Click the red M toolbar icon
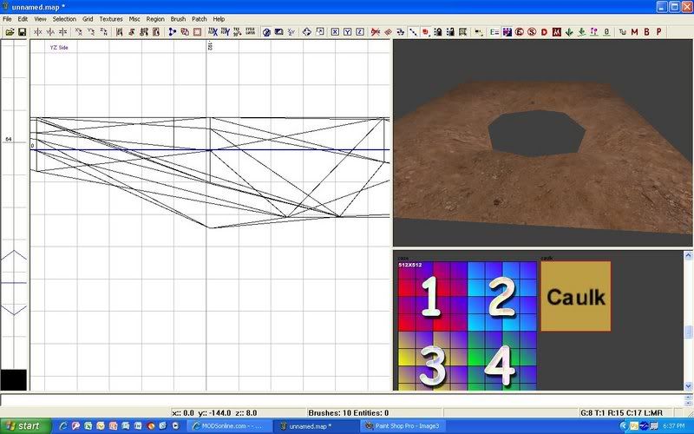 click(x=635, y=32)
